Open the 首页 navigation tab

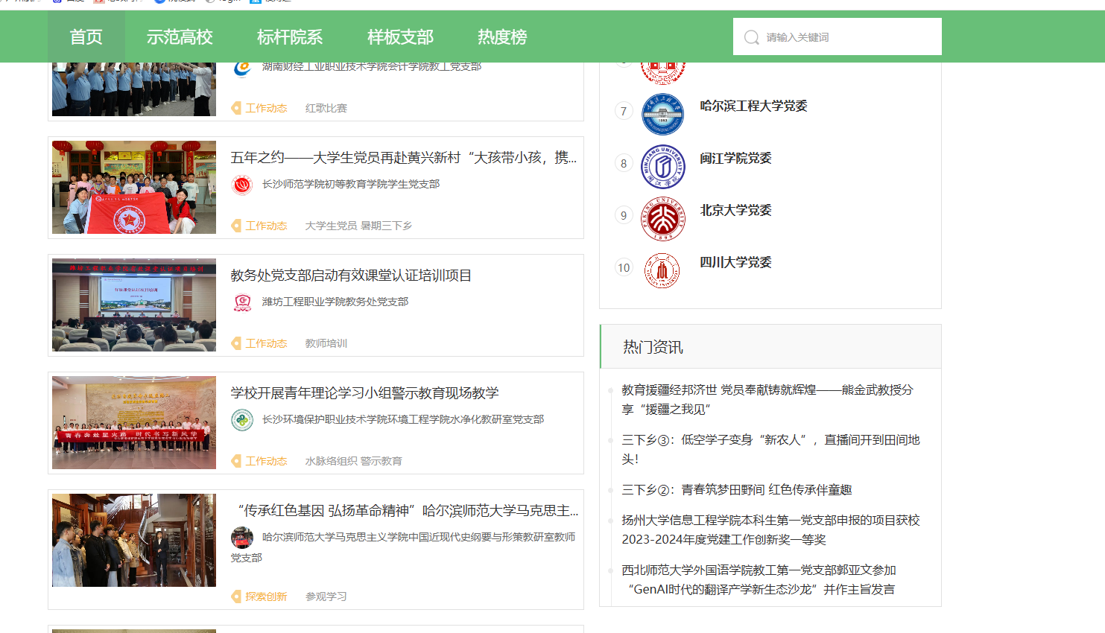(x=86, y=37)
